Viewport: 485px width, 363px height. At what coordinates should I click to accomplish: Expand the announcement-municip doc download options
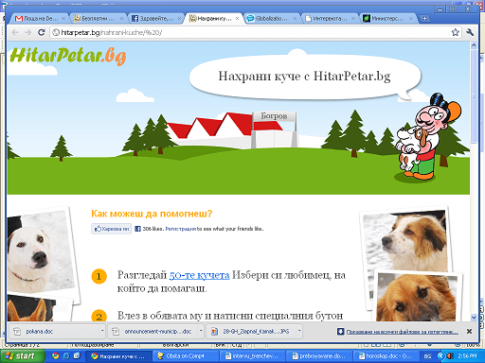pyautogui.click(x=201, y=331)
